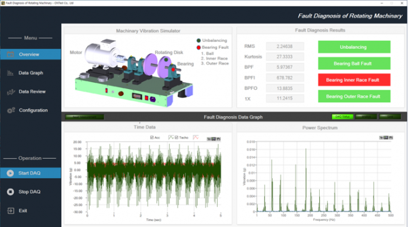408x227 pixels.
Task: Click the BPF value field 5.97367
Action: pos(285,67)
